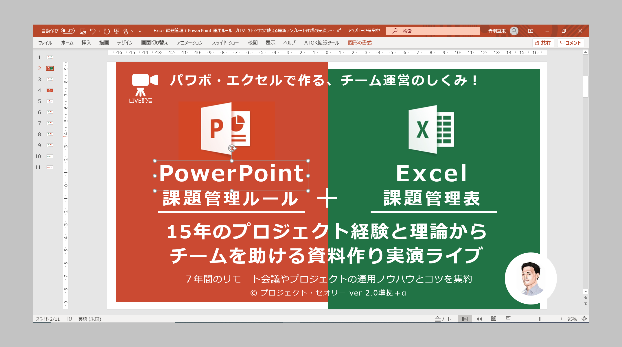Viewport: 622px width, 347px height.
Task: Click the spell check book icon in status bar
Action: (69, 319)
